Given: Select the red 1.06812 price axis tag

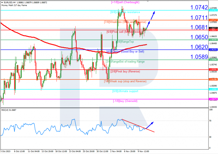Looking at the screenshot, I should (213, 30).
